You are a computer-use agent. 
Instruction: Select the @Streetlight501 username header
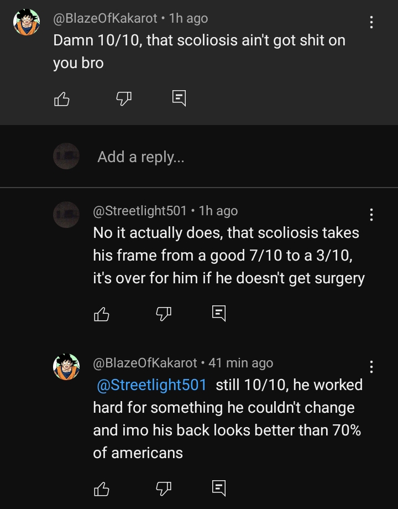[138, 211]
